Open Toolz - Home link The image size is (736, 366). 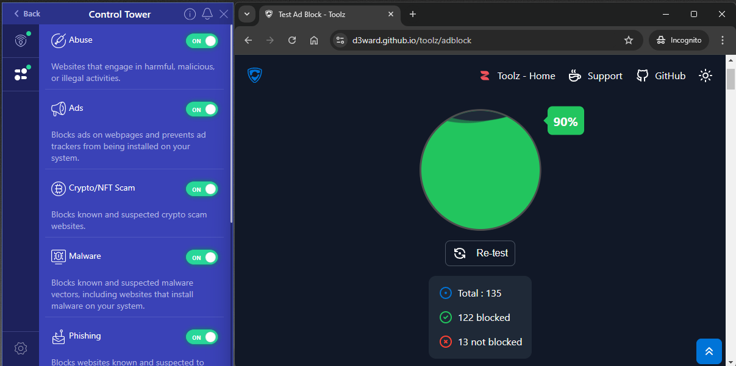tap(517, 76)
